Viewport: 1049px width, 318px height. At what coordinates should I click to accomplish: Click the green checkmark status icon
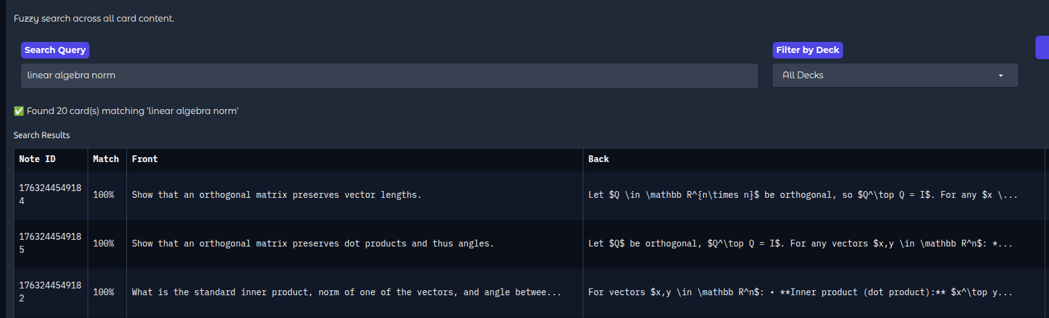(19, 111)
